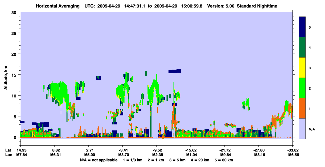Image resolution: width=325 pixels, height=167 pixels.
Task: Click latitude value -21.72
Action: [x=224, y=150]
